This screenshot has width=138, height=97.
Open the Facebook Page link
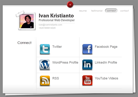(106, 47)
